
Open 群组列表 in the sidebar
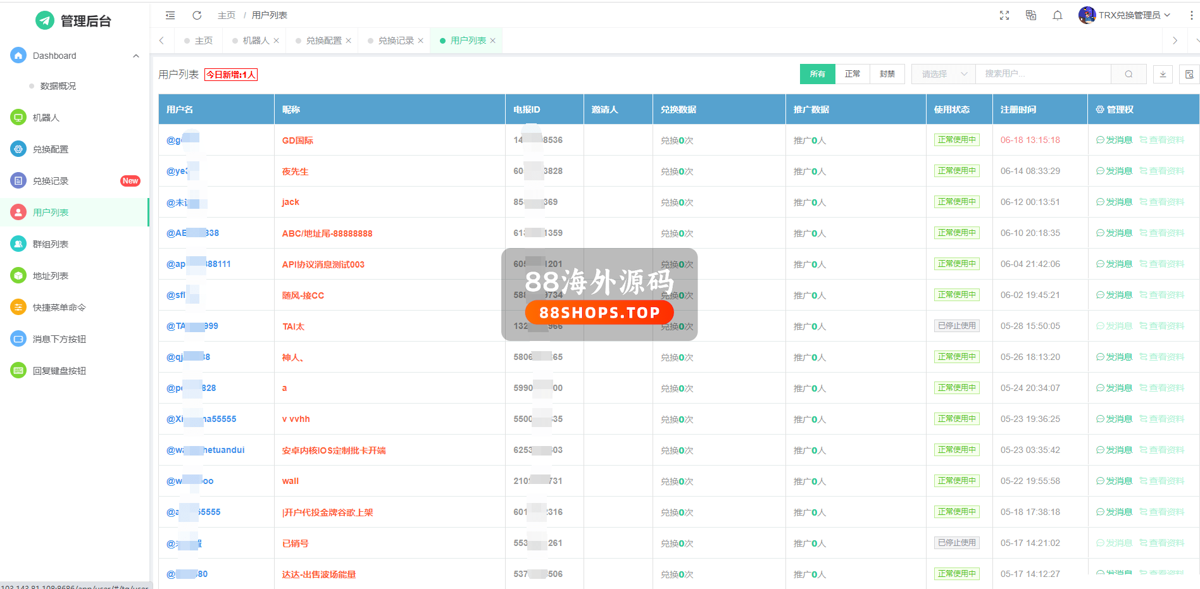tap(51, 244)
